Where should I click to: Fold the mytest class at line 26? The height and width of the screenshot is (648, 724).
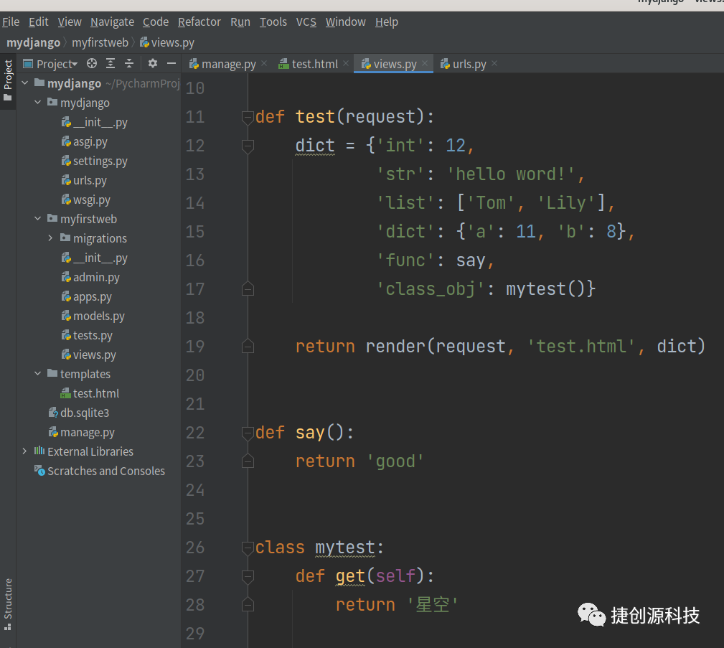click(248, 548)
